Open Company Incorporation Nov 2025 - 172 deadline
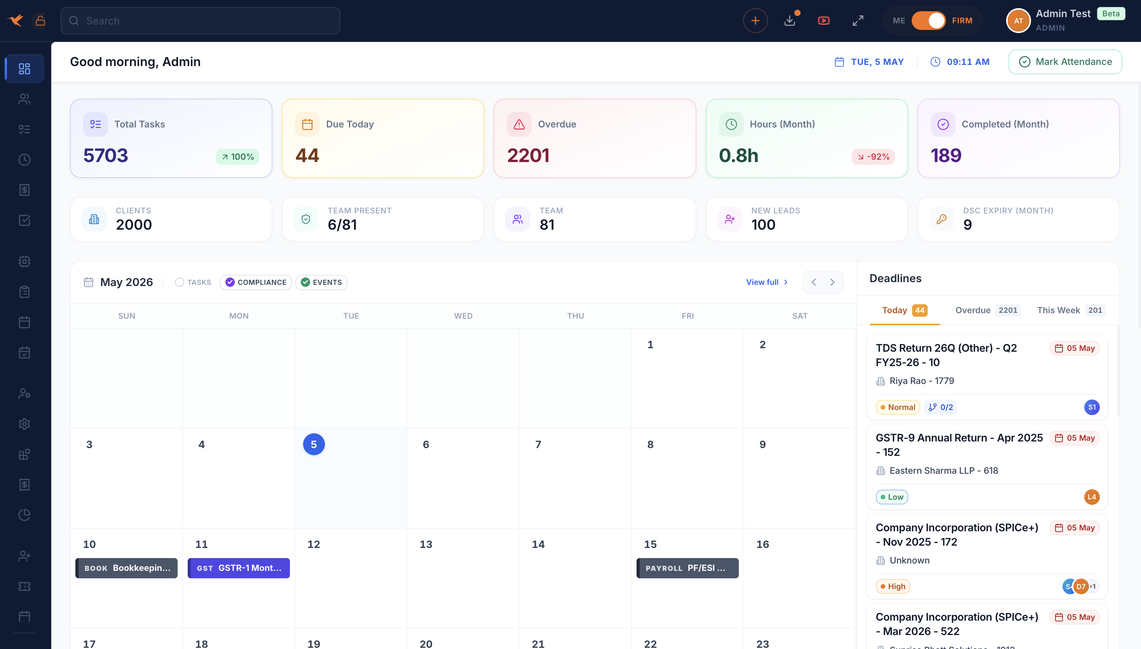The image size is (1141, 649). tap(987, 556)
